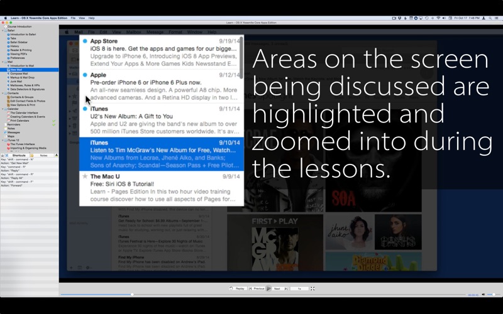This screenshot has width=503, height=314.
Task: Open the 1x playback speed selector
Action: click(x=299, y=289)
